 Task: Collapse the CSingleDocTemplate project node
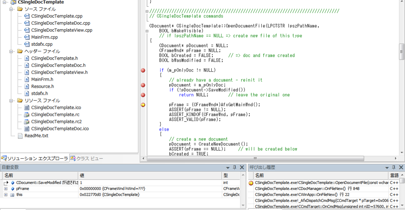[x=4, y=2]
